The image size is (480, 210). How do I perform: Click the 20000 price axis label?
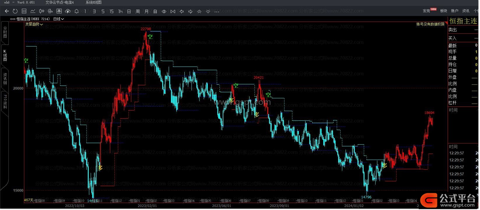coord(18,88)
